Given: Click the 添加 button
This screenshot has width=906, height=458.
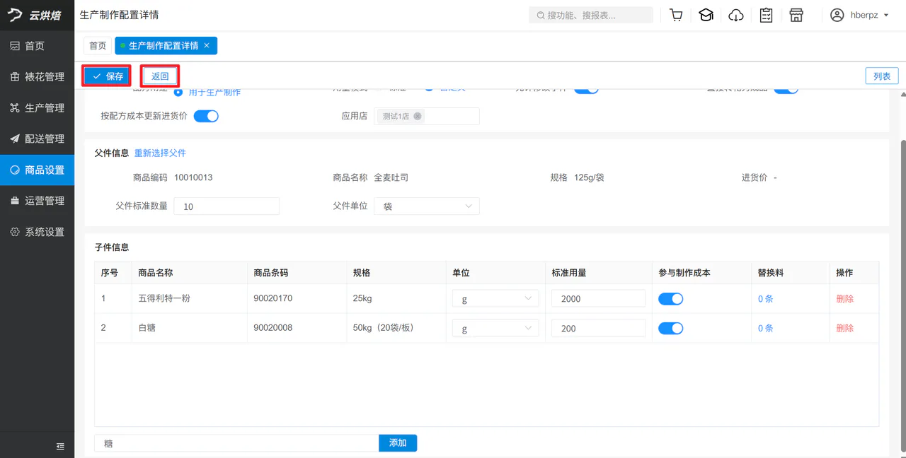Looking at the screenshot, I should pyautogui.click(x=398, y=443).
